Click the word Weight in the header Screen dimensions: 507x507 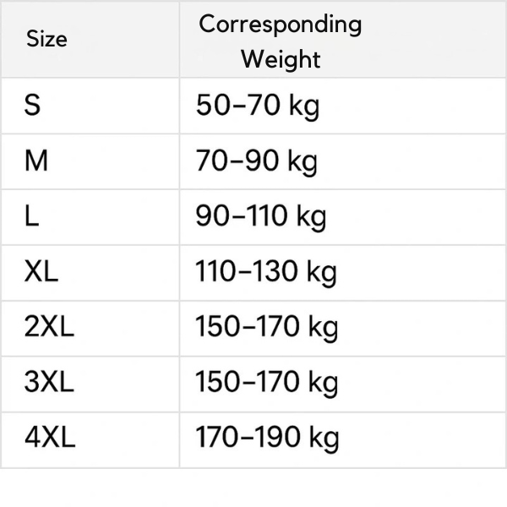pyautogui.click(x=281, y=59)
